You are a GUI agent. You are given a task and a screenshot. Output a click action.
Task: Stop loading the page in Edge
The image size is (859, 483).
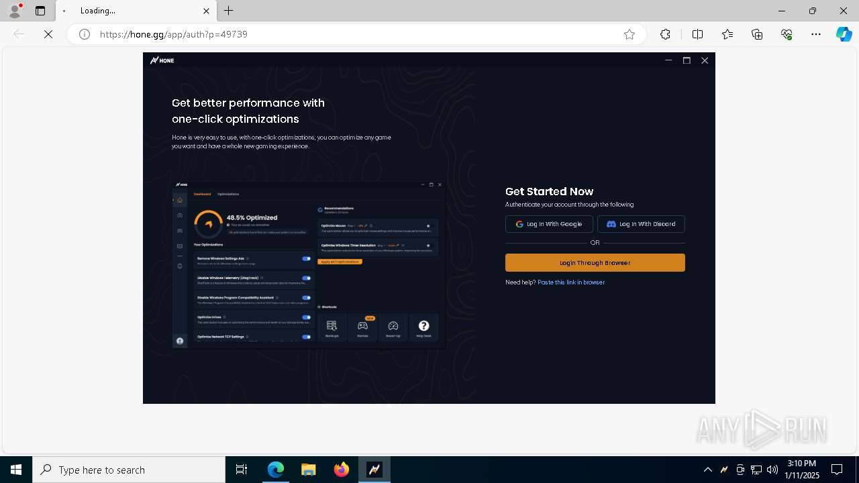point(48,34)
